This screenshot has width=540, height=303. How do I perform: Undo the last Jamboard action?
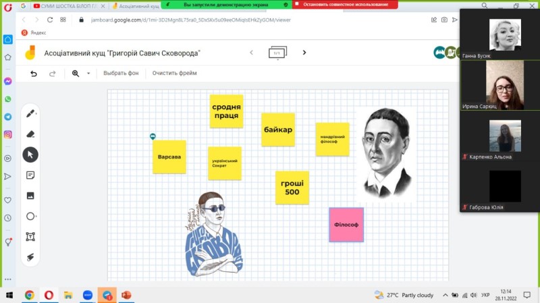(x=33, y=74)
